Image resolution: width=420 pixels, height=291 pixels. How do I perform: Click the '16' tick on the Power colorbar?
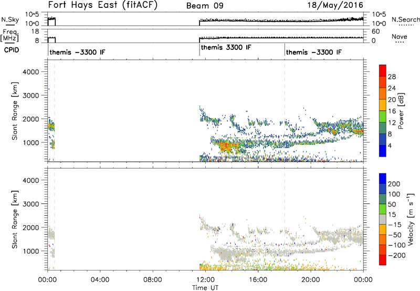click(x=392, y=111)
